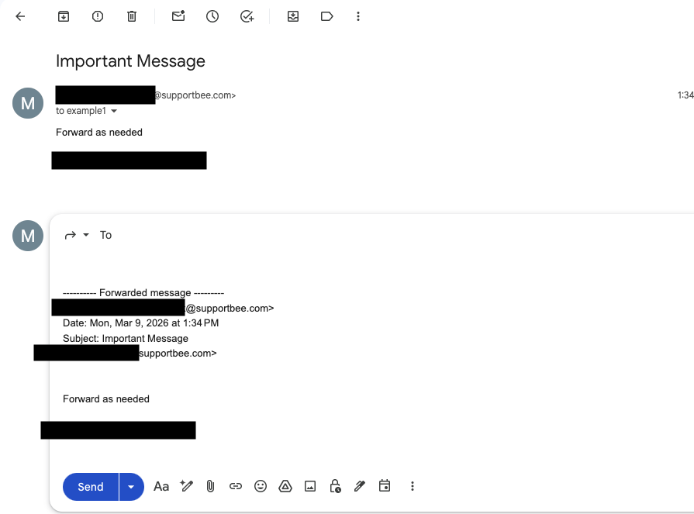
Task: Click the To recipient field
Action: [x=106, y=234]
